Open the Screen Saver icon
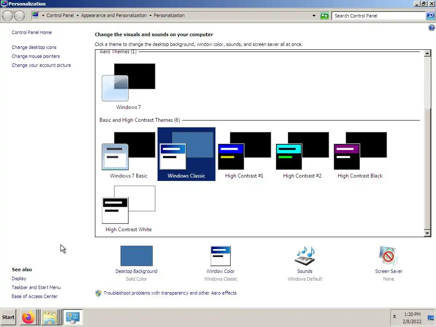 [x=388, y=256]
